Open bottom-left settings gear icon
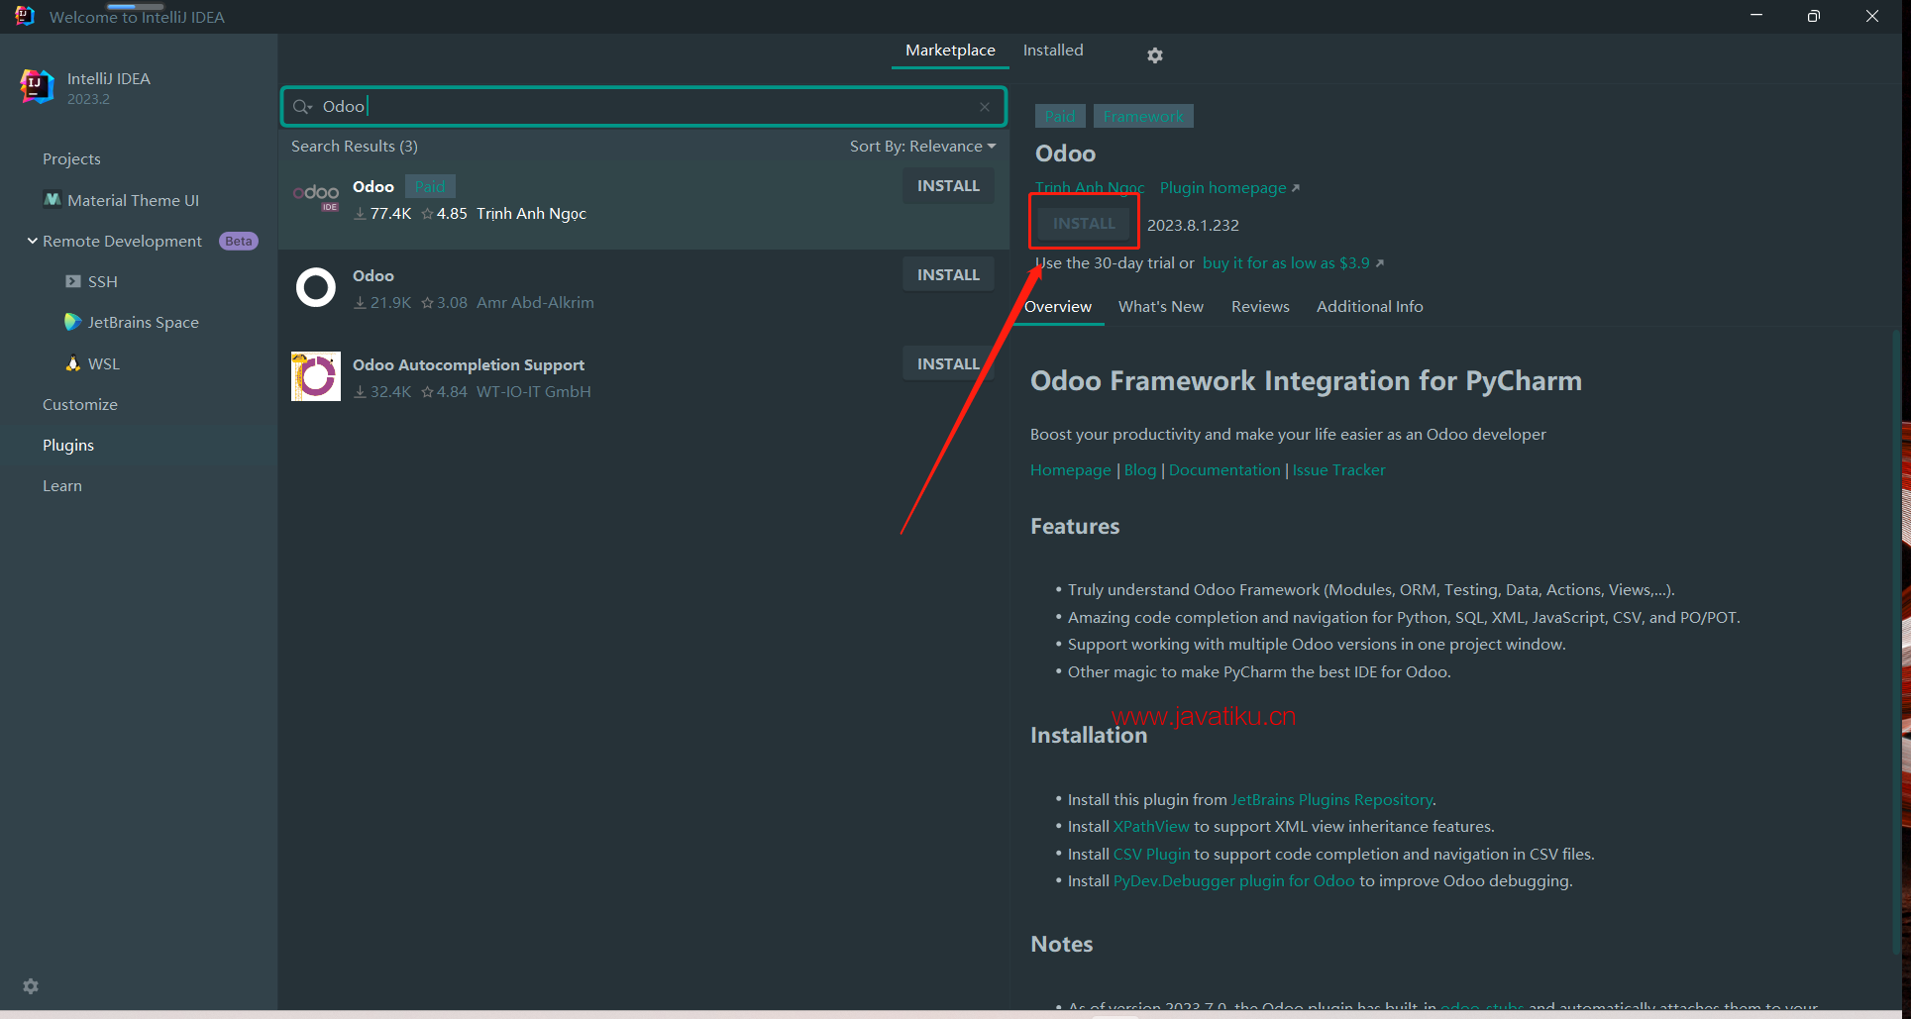Viewport: 1911px width, 1019px height. (x=31, y=986)
